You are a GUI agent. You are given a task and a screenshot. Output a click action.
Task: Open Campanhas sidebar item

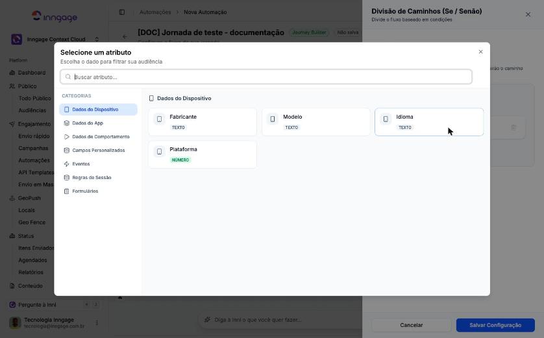(33, 148)
